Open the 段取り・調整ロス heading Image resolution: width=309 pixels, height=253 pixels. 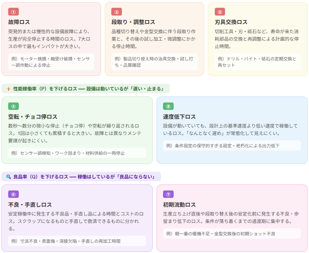click(133, 22)
